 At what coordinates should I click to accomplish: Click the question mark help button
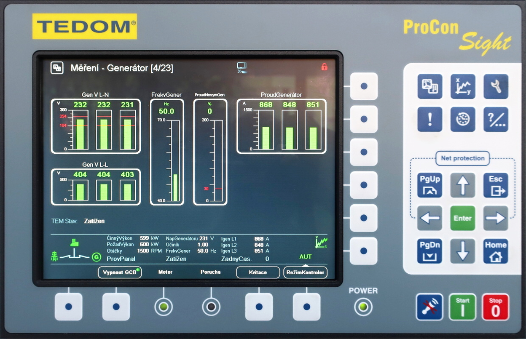point(495,119)
